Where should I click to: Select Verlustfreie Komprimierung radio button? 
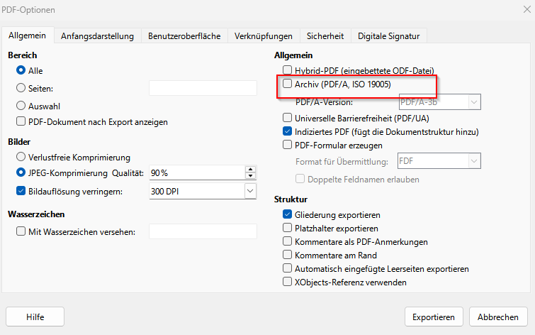(x=21, y=156)
